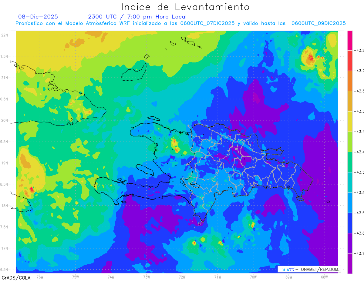Click the '20N' latitude label
Image resolution: width=364 pixels, height=281 pixels.
tap(5, 120)
